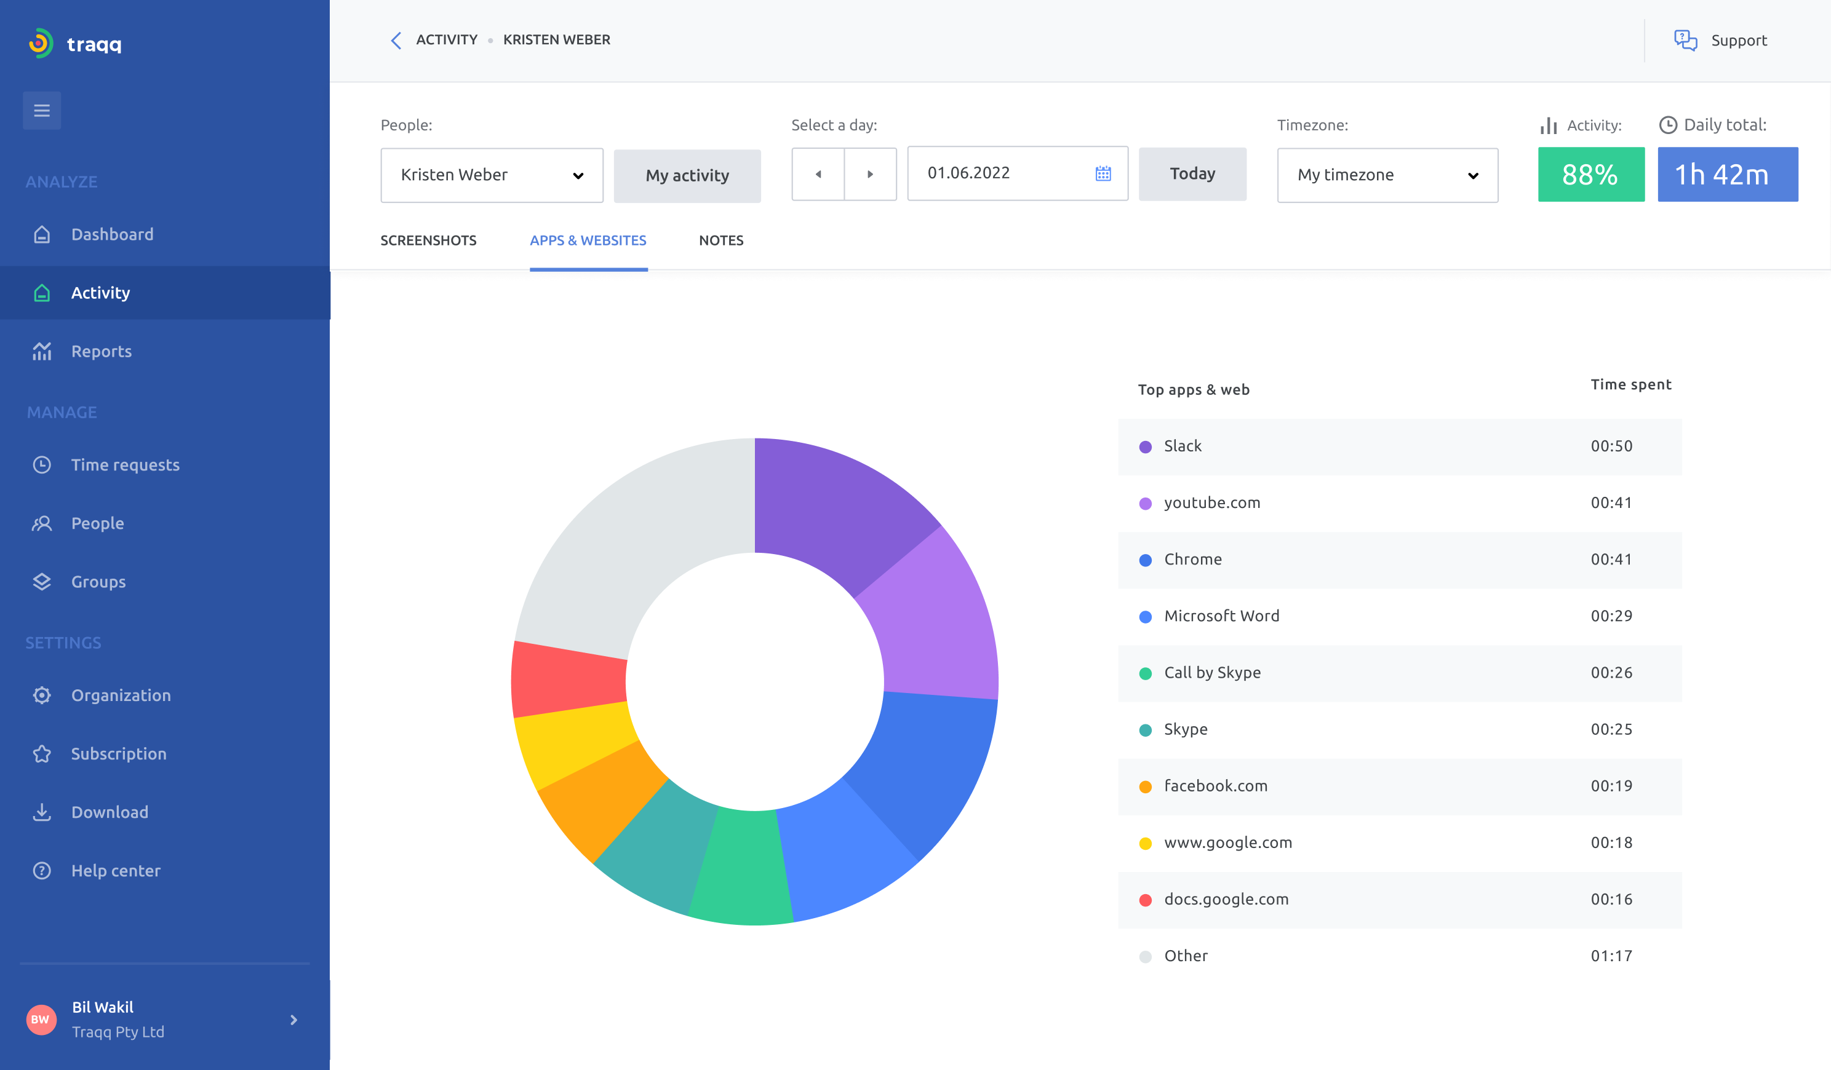Click the date field showing 01.06.2022

click(x=1017, y=173)
